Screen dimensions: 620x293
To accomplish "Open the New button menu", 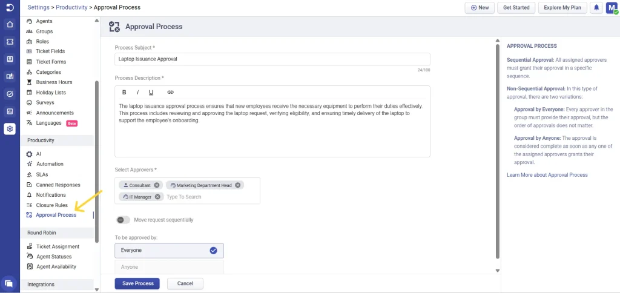I will coord(479,8).
